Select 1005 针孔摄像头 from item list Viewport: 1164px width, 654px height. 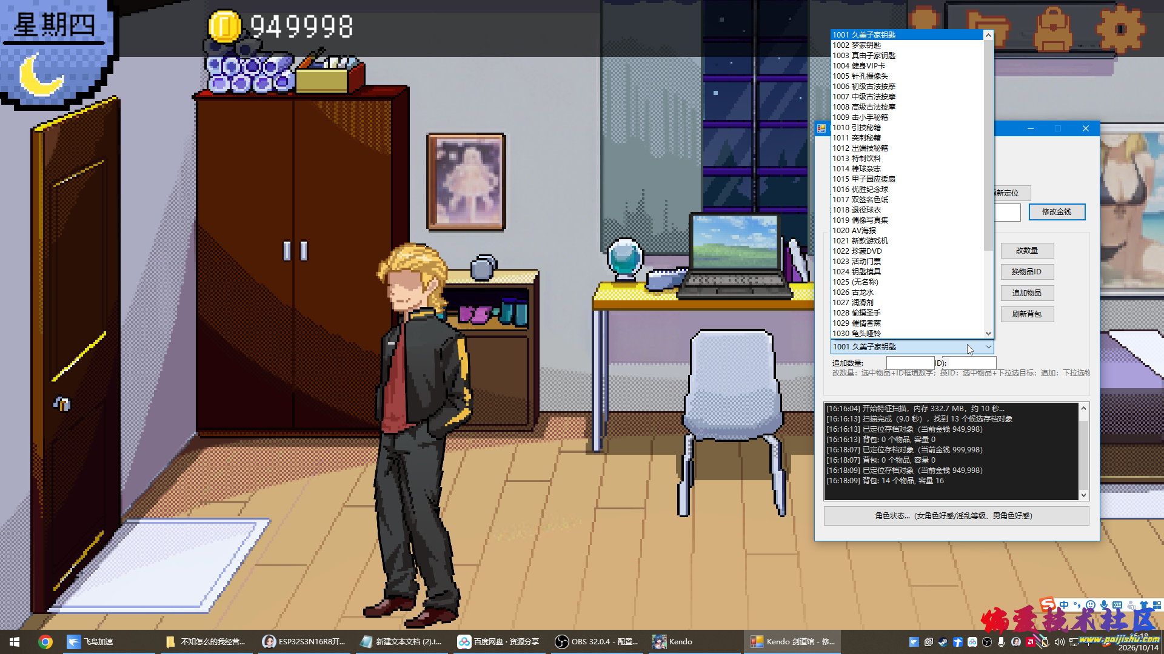pyautogui.click(x=907, y=76)
